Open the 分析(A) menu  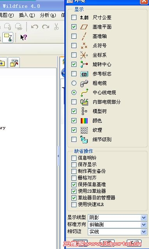tap(48, 15)
